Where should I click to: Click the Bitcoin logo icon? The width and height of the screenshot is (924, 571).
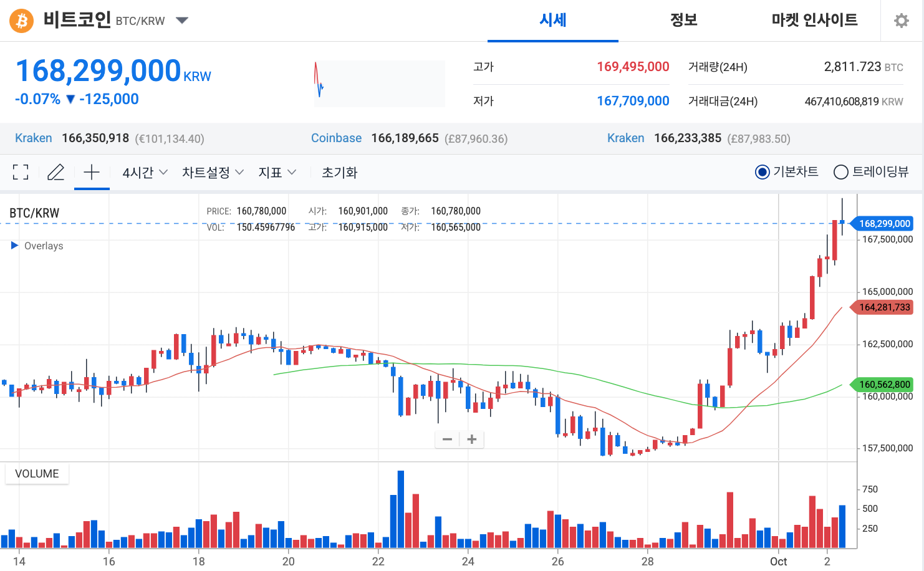[21, 21]
